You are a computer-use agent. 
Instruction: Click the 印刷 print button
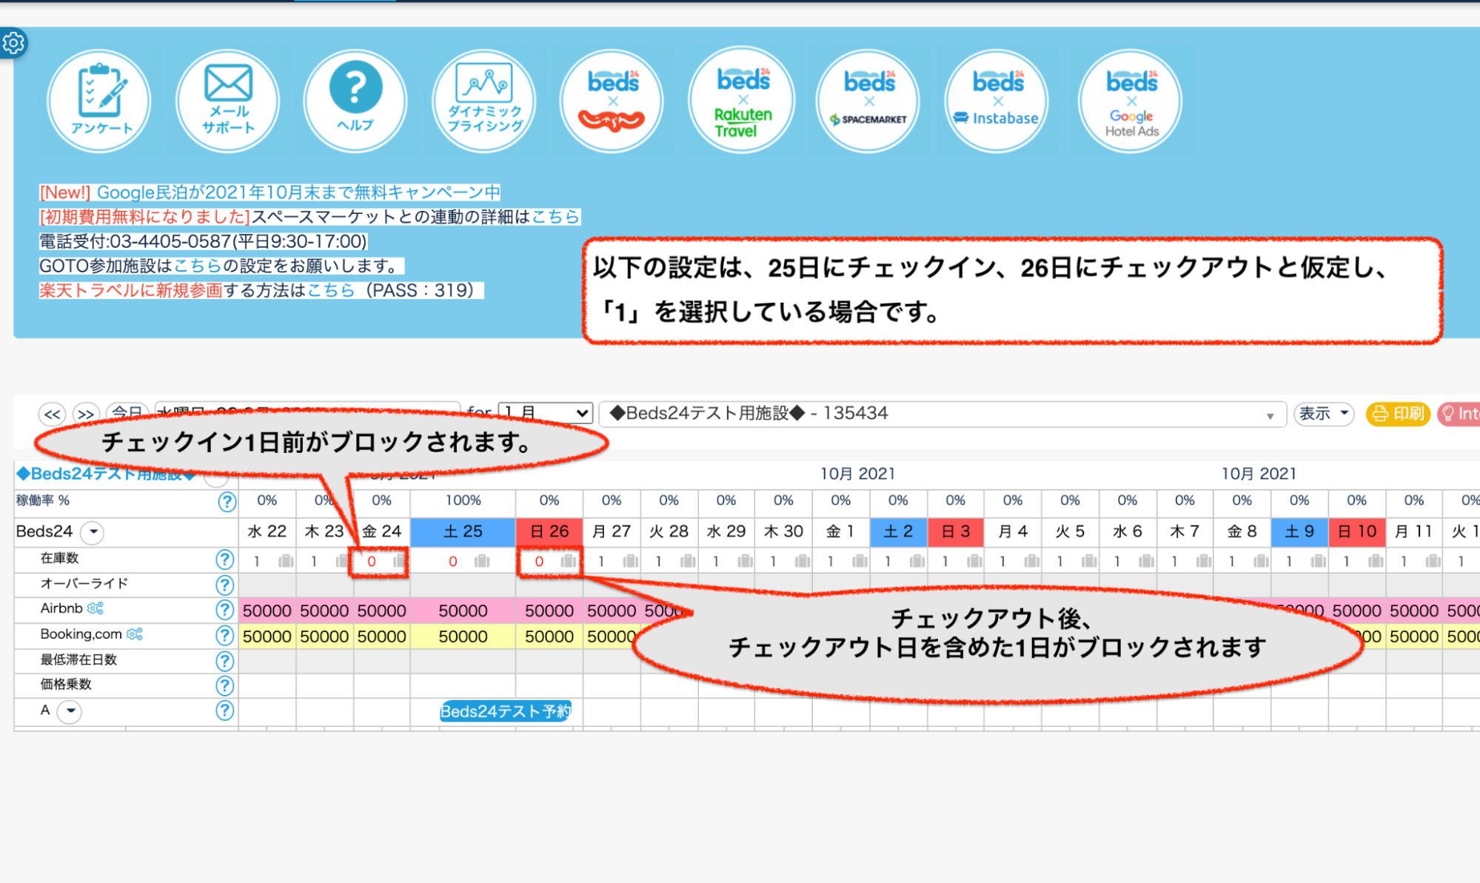pyautogui.click(x=1397, y=414)
